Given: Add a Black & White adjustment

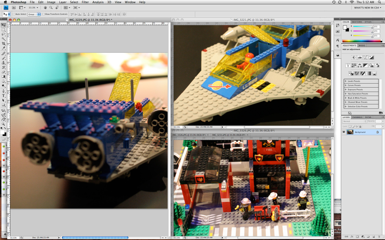Looking at the screenshot, I should click(x=366, y=65).
